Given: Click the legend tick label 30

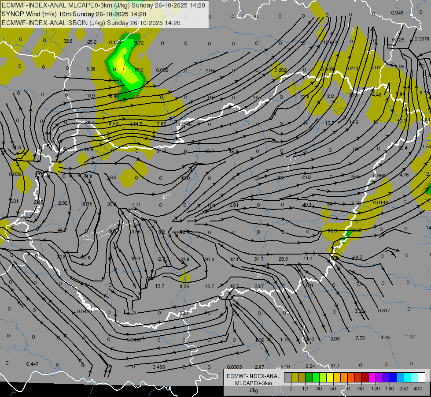Looking at the screenshot, I should pos(319,389).
